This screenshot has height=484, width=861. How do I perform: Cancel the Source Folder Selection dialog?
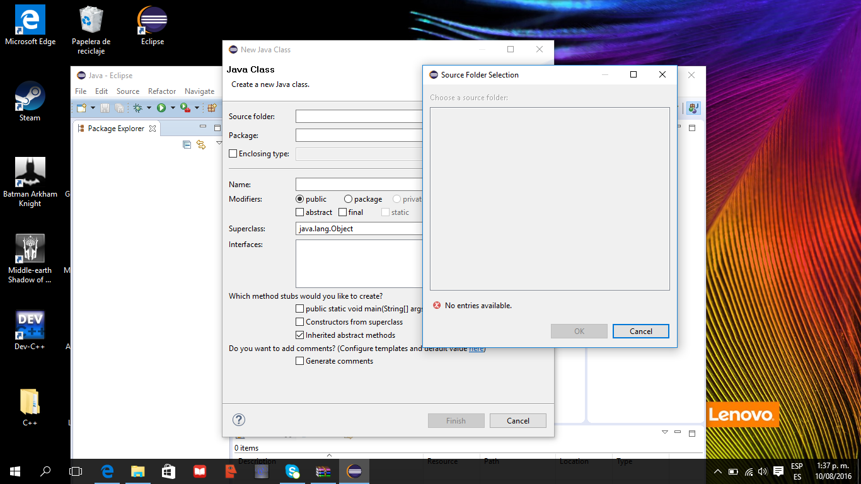tap(640, 331)
